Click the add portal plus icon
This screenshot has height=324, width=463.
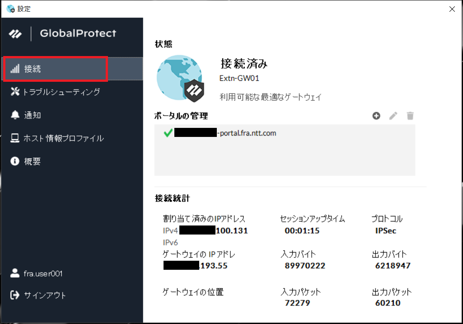376,116
